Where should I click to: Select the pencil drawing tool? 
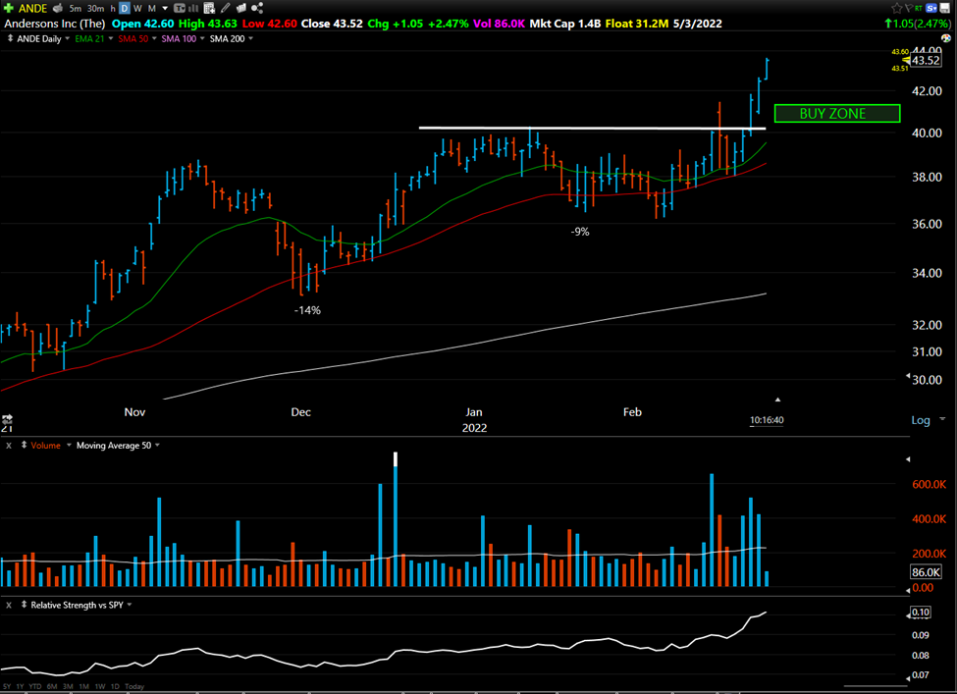pos(225,8)
